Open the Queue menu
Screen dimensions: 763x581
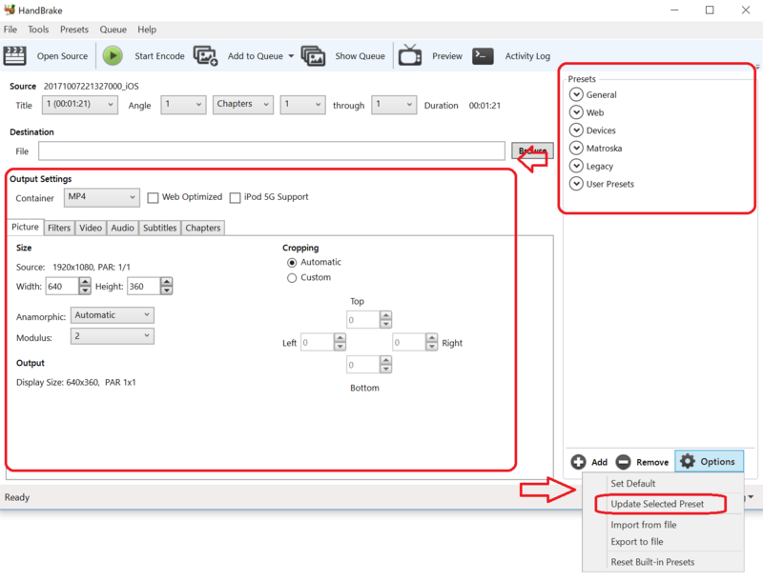pyautogui.click(x=113, y=30)
